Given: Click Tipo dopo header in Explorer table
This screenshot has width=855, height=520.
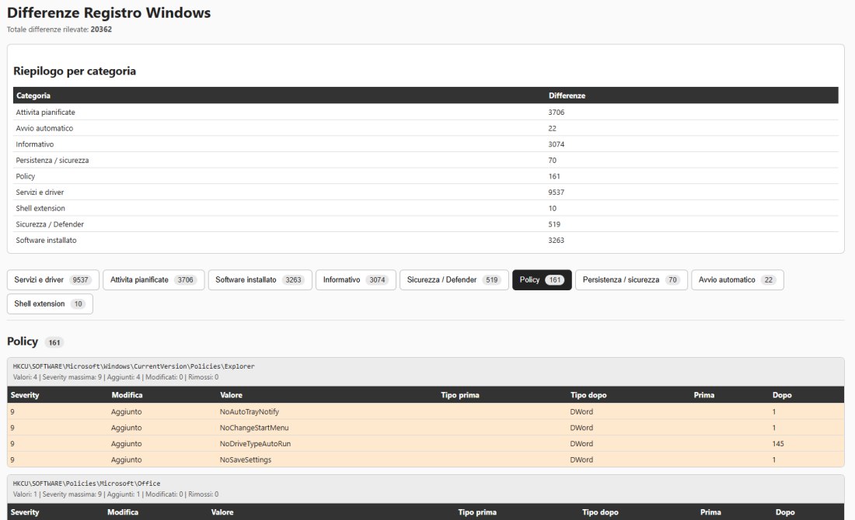Looking at the screenshot, I should (588, 395).
